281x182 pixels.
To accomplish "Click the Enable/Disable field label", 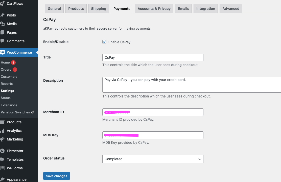I will pos(56,42).
